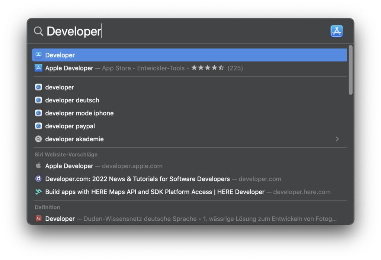Click the star rating of Apple Developer
Viewport: 381px width, 260px height.
tap(208, 68)
